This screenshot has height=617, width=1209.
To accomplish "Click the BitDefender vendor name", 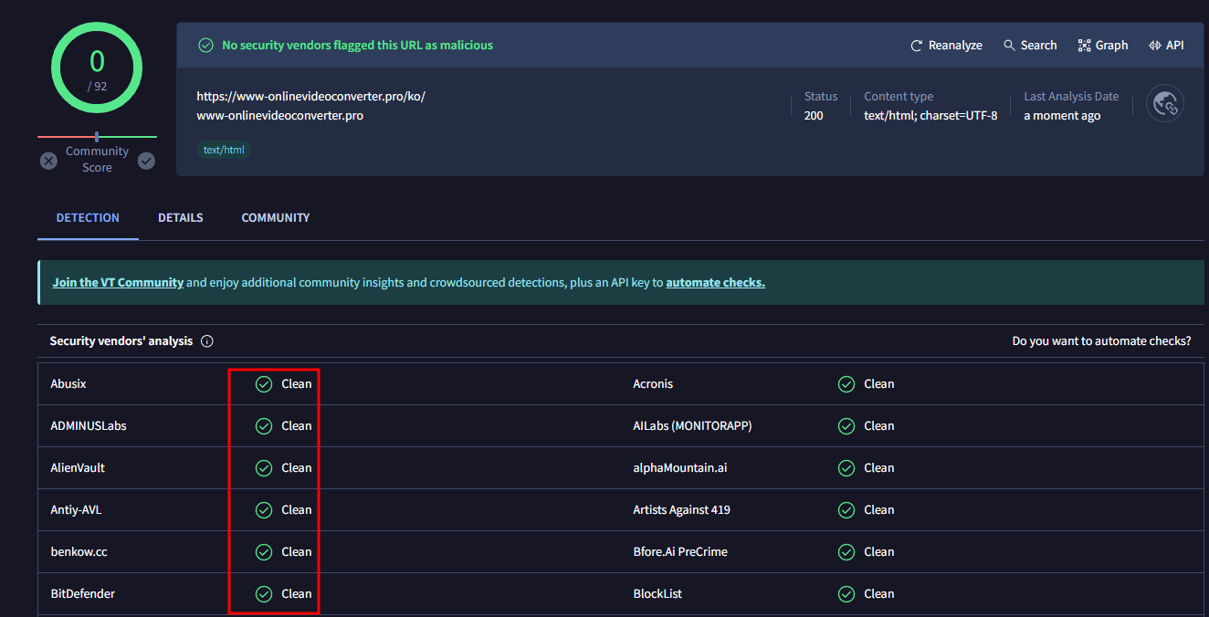I will [82, 594].
